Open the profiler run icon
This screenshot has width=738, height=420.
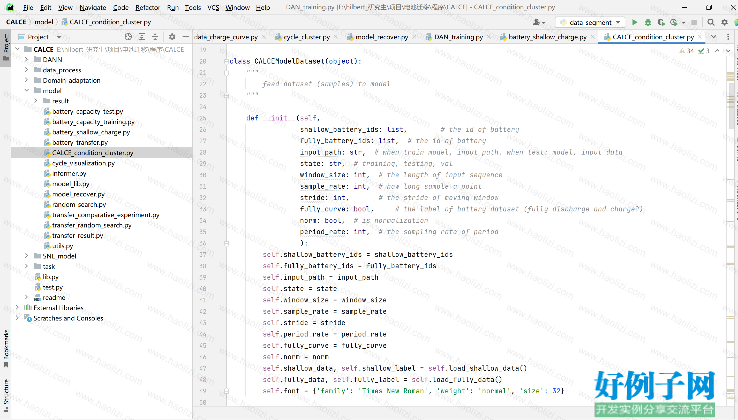pos(674,22)
